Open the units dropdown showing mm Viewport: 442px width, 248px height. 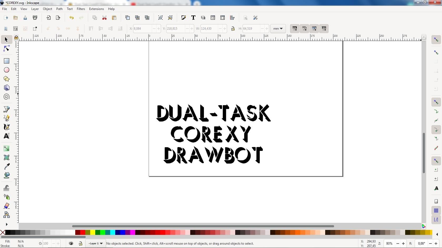pyautogui.click(x=278, y=29)
